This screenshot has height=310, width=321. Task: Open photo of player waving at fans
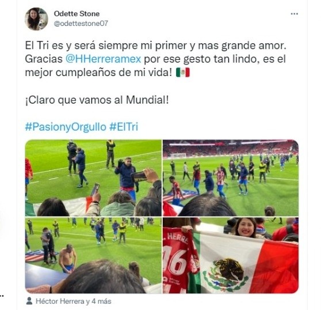pos(93,177)
